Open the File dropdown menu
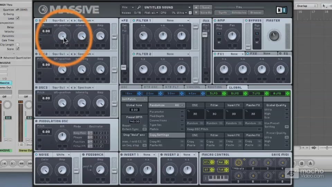332x187 pixels. [128, 7]
